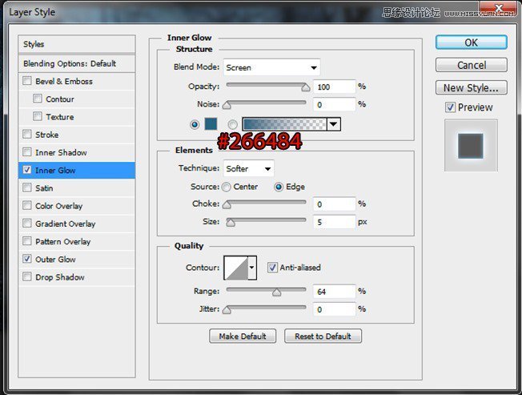Toggle the Preview checkbox
The height and width of the screenshot is (395, 522).
450,107
